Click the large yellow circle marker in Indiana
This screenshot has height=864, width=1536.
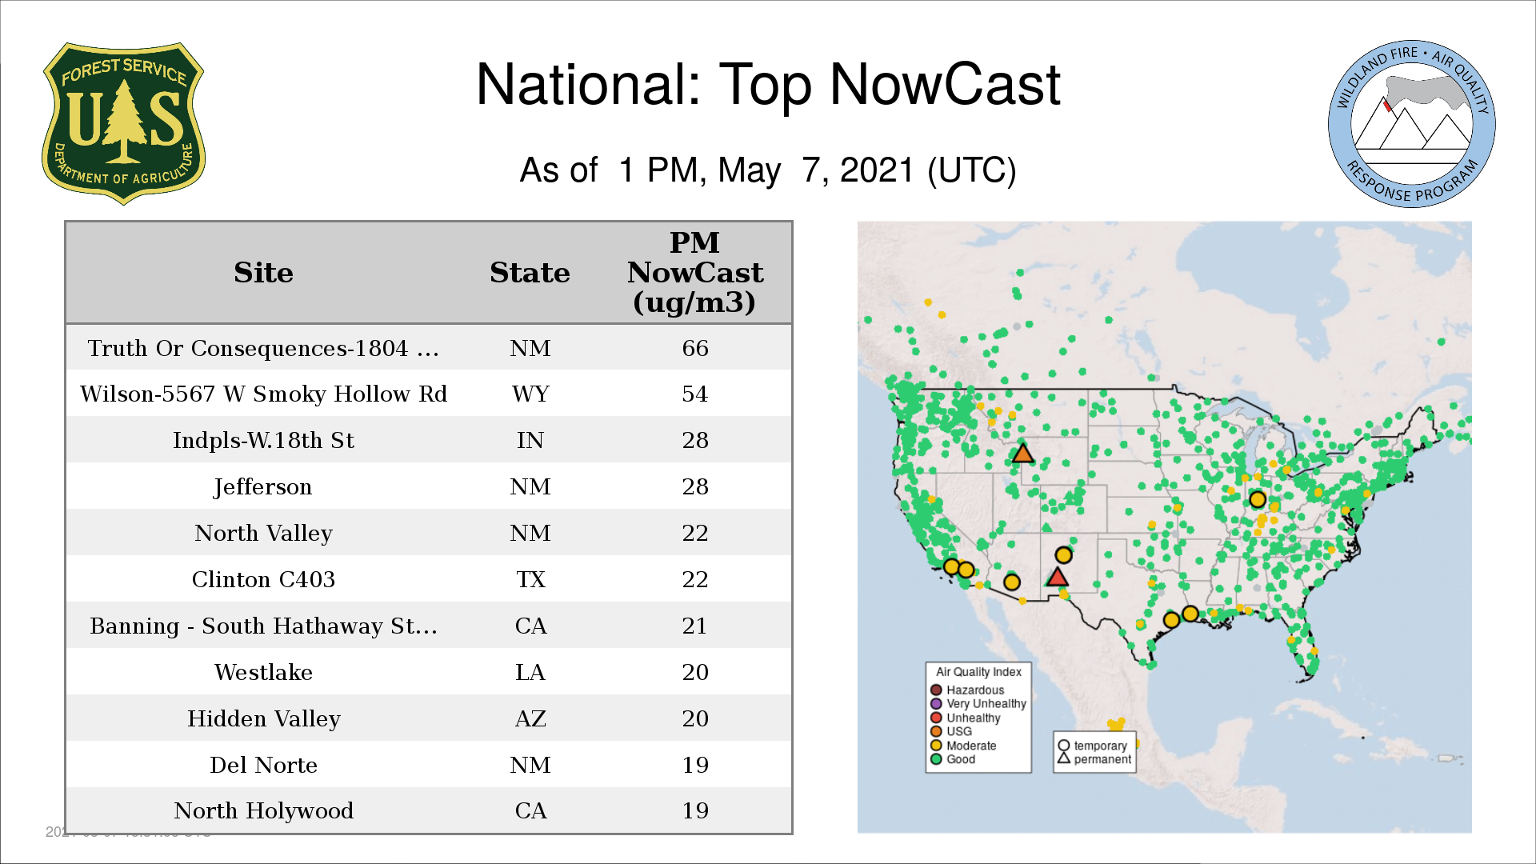pyautogui.click(x=1257, y=500)
